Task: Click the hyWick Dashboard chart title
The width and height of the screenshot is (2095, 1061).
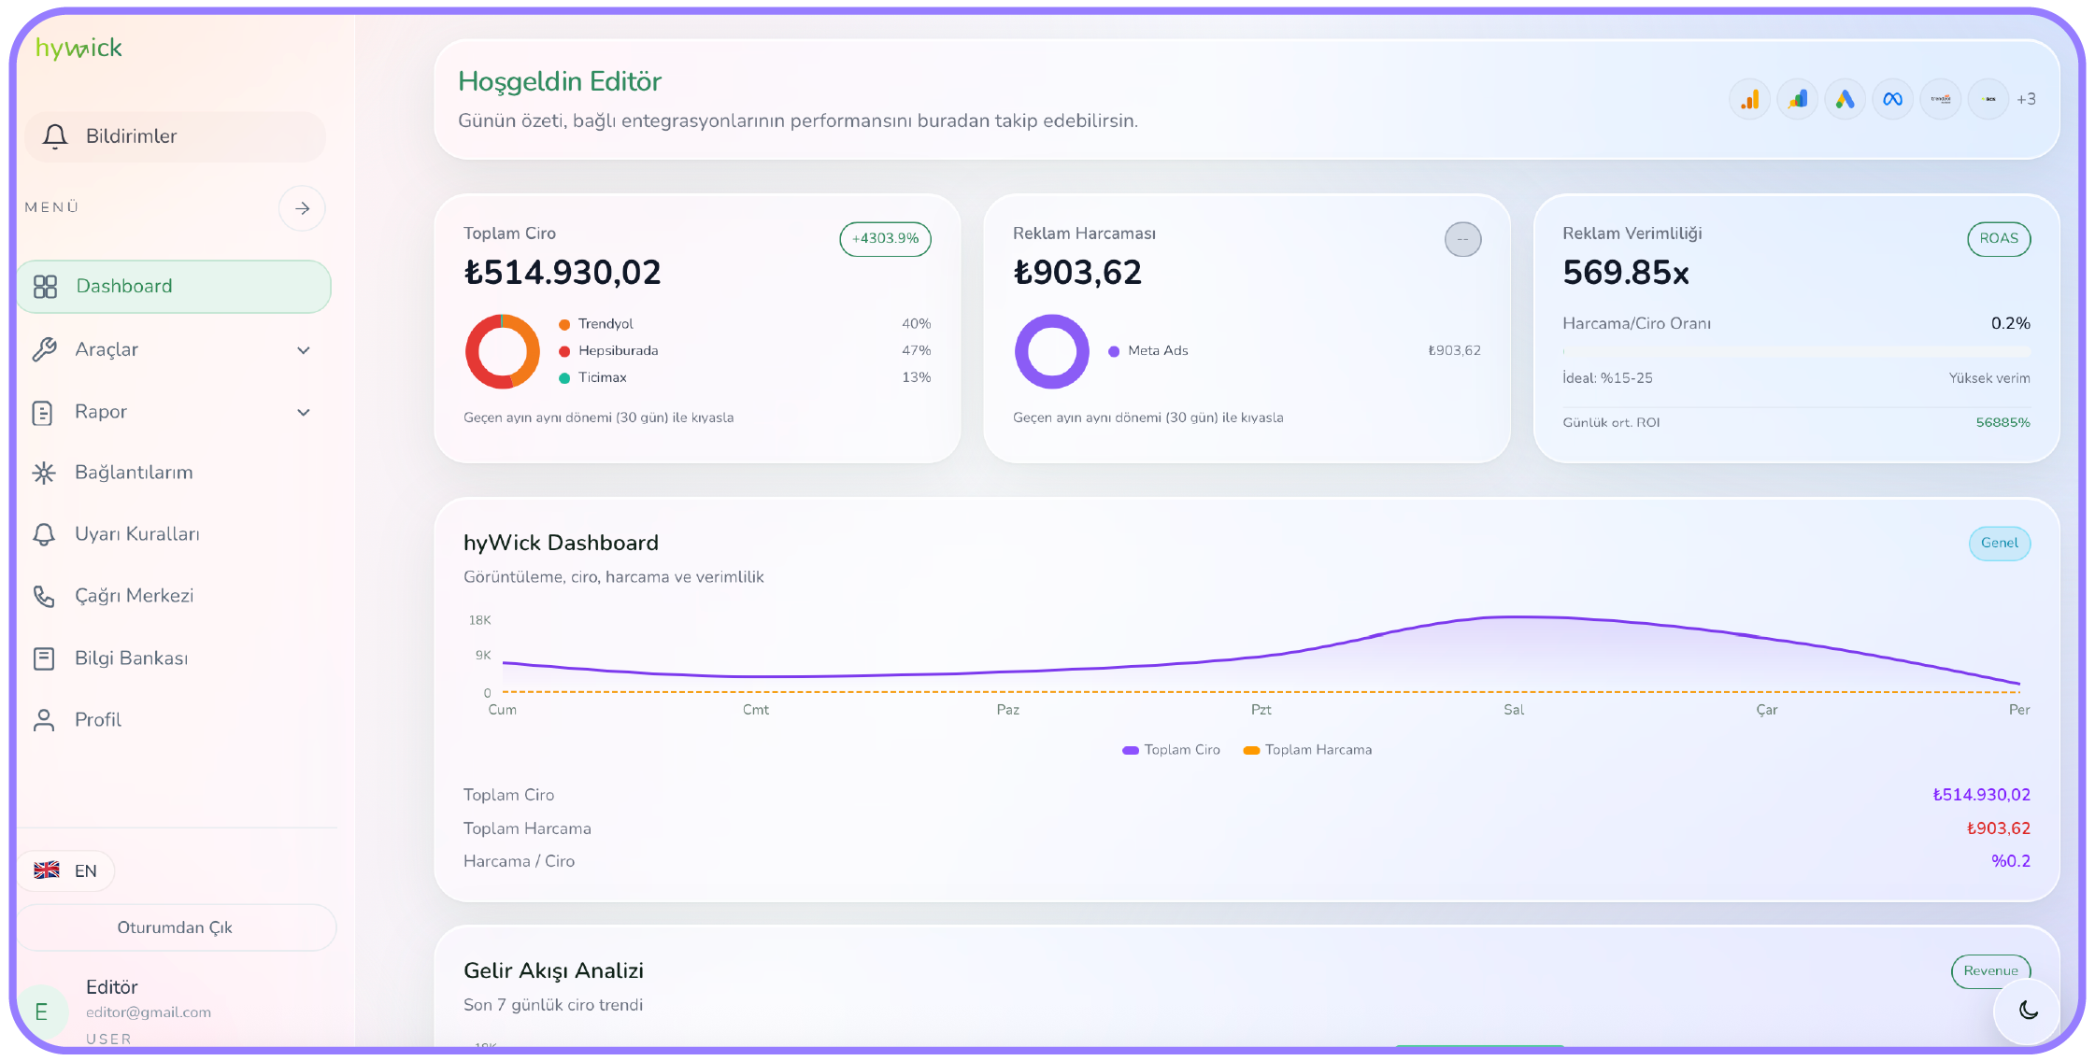Action: coord(561,544)
